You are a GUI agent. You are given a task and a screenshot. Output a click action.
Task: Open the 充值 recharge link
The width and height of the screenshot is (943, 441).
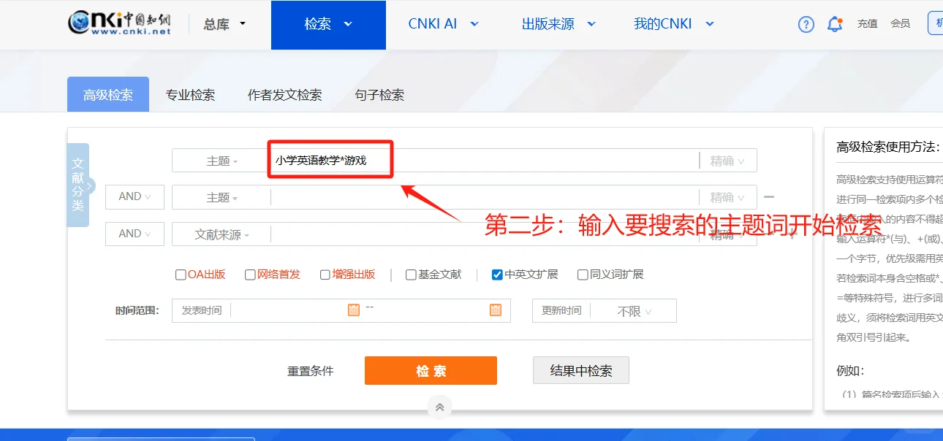coord(868,24)
